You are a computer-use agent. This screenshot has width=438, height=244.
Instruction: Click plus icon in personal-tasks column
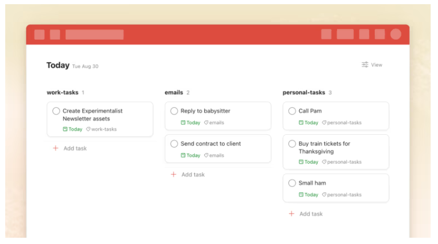coord(291,214)
